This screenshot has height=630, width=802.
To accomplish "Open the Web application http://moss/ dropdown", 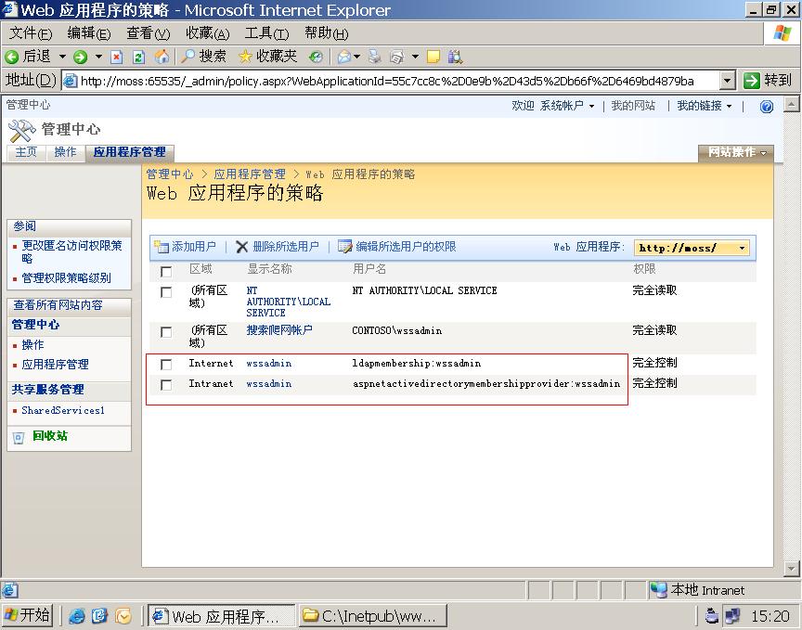I will (x=692, y=248).
